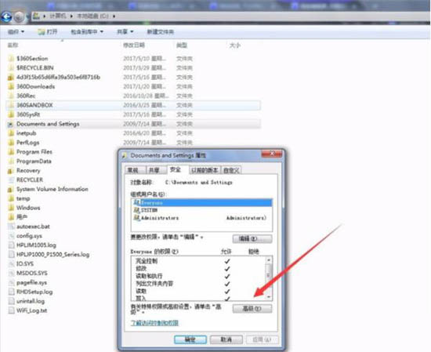
Task: Select the temp folder icon
Action: point(11,198)
